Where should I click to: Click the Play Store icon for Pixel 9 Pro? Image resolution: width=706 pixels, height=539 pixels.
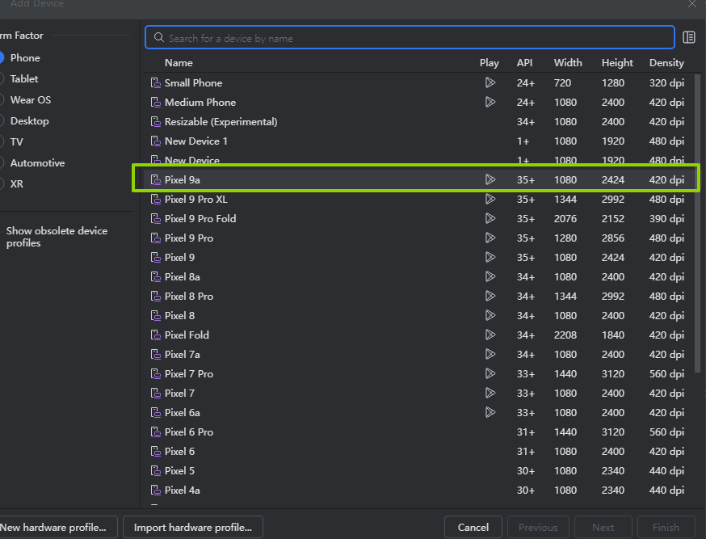[490, 238]
